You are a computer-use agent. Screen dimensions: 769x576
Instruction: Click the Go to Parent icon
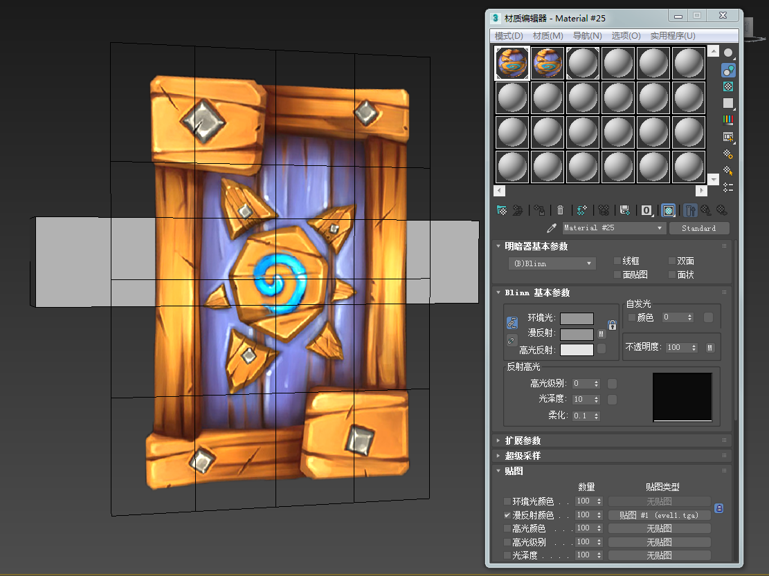706,211
